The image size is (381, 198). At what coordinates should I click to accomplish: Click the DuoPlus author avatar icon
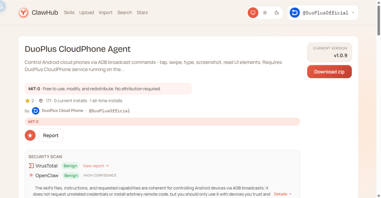(35, 111)
